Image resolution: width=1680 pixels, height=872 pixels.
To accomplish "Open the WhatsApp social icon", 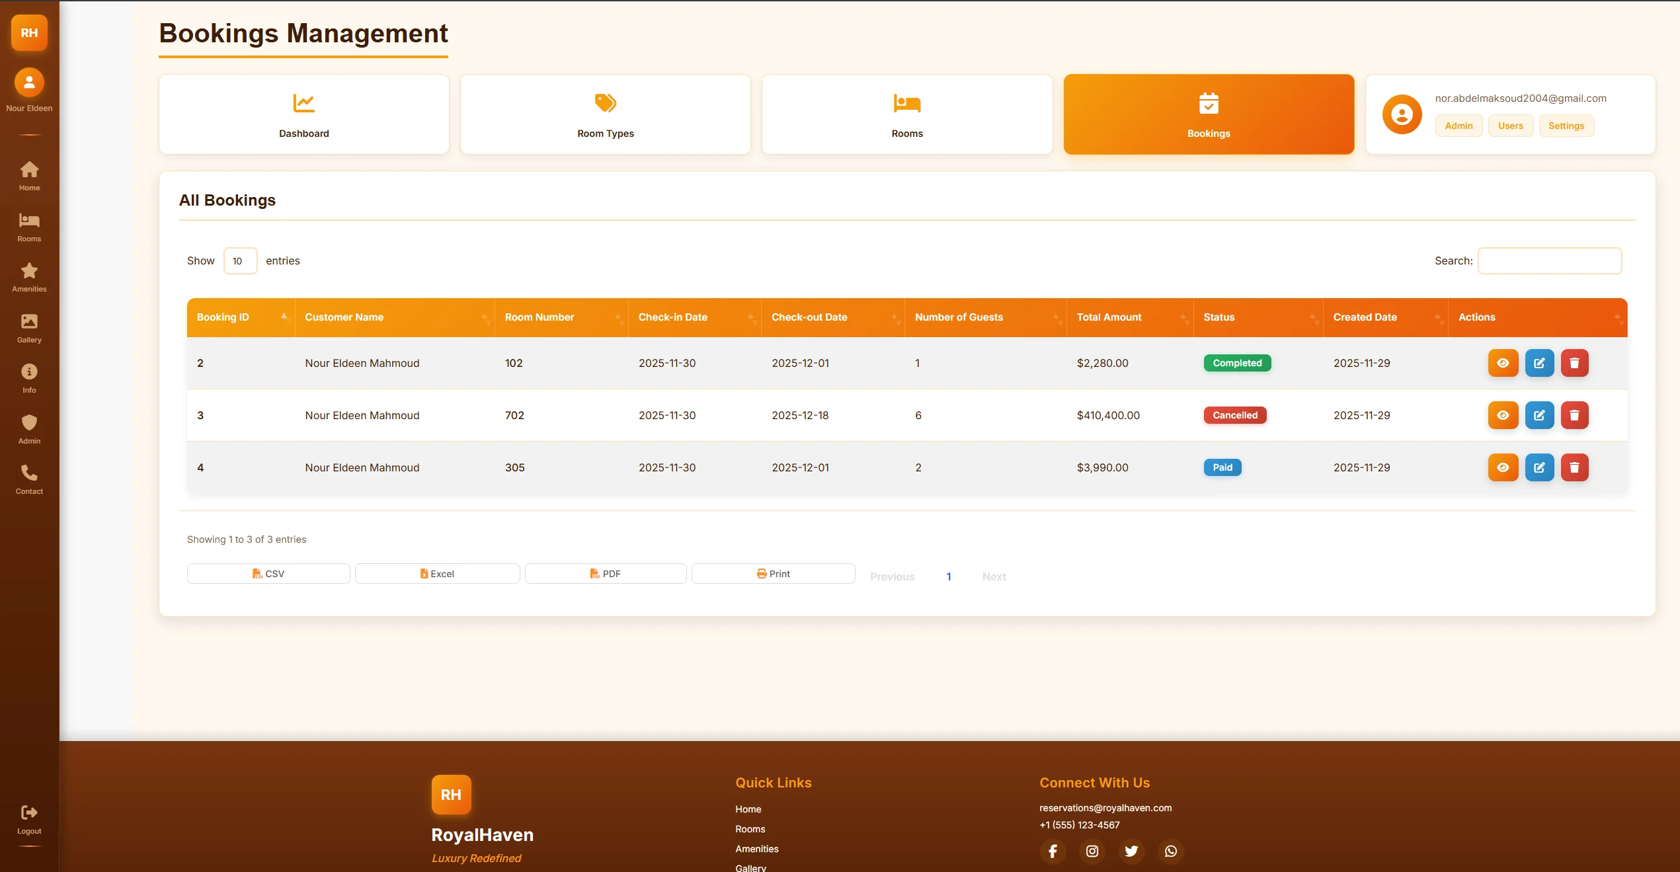I will (1171, 851).
